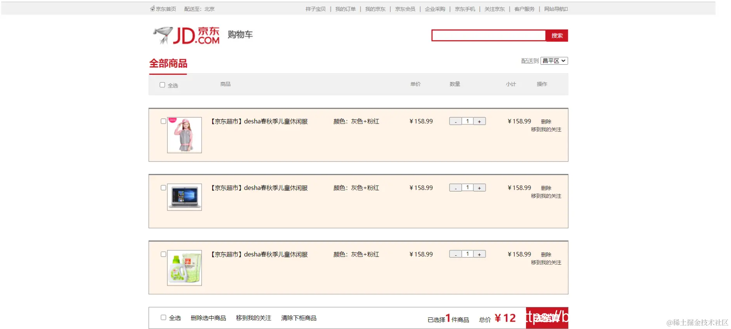Open 企业采购 link

point(435,9)
